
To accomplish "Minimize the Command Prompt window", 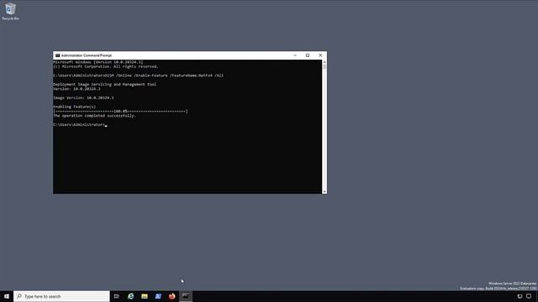I will coord(295,55).
